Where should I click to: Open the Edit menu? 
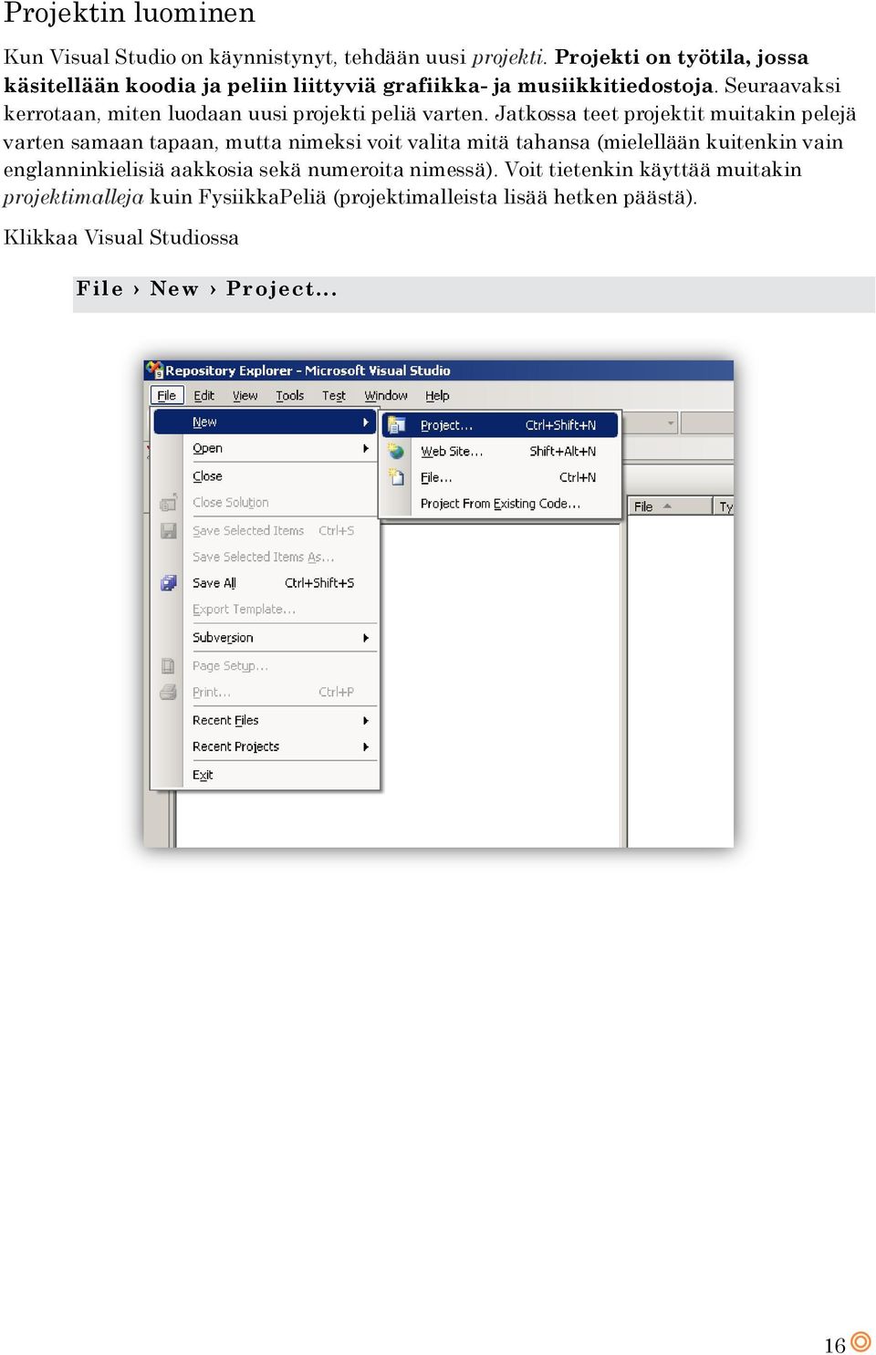tap(203, 395)
